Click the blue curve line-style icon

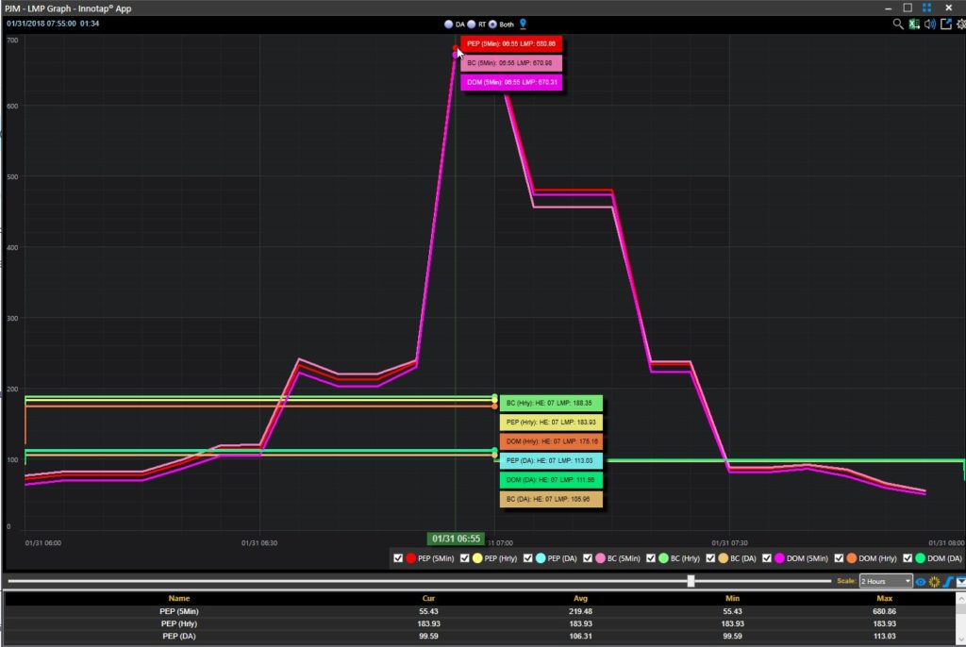pos(947,582)
